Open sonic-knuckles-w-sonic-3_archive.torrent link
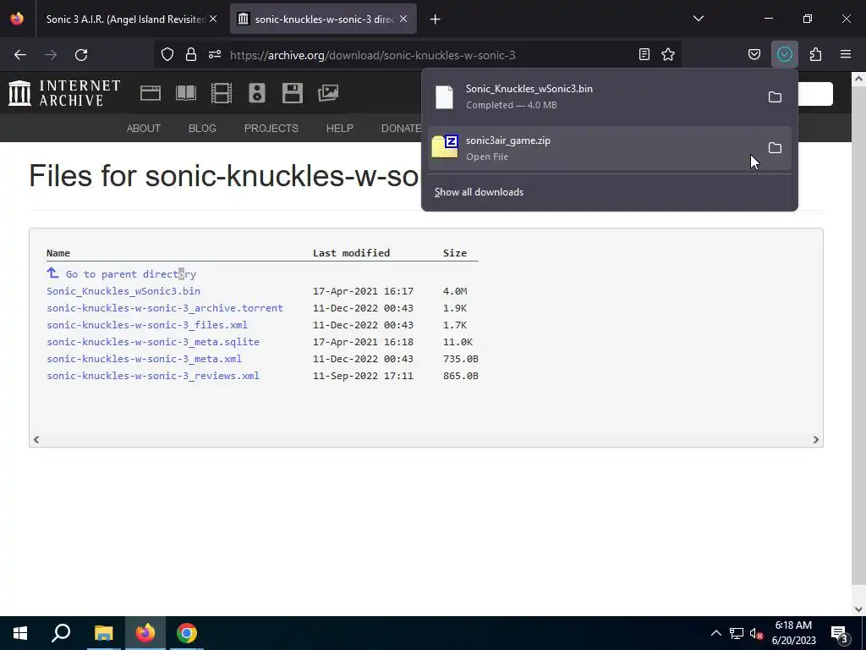This screenshot has width=866, height=650. (165, 308)
